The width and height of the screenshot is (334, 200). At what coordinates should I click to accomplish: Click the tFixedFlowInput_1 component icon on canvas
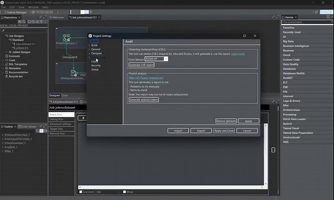[x=66, y=38]
